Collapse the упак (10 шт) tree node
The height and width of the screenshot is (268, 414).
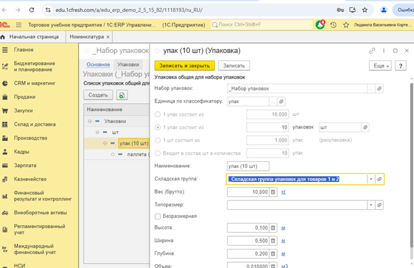point(105,143)
